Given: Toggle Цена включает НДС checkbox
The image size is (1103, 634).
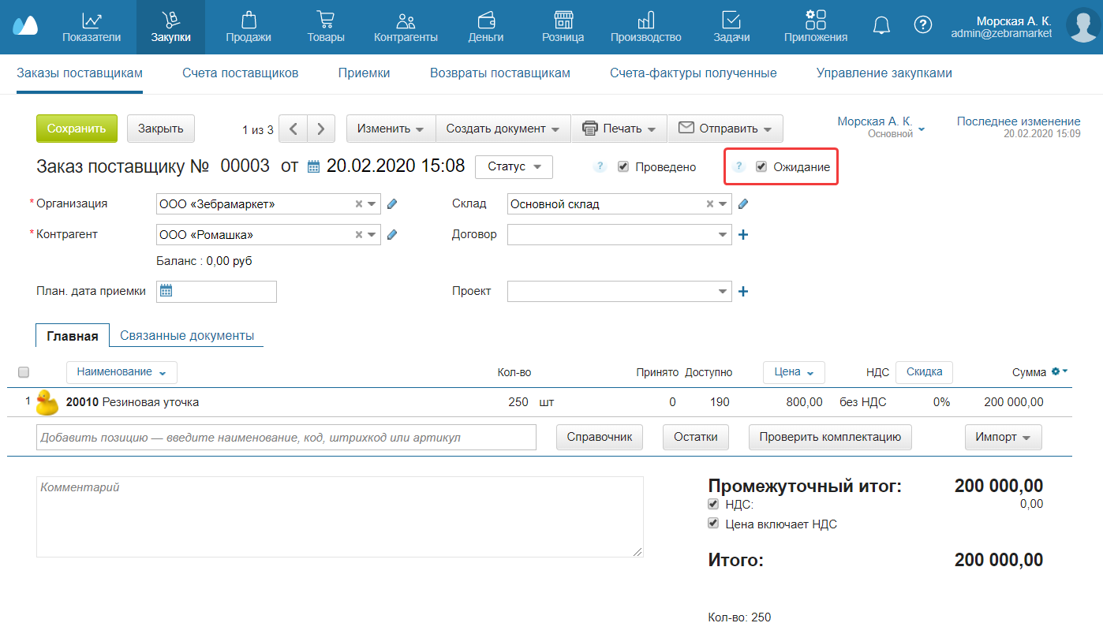Looking at the screenshot, I should tap(713, 524).
